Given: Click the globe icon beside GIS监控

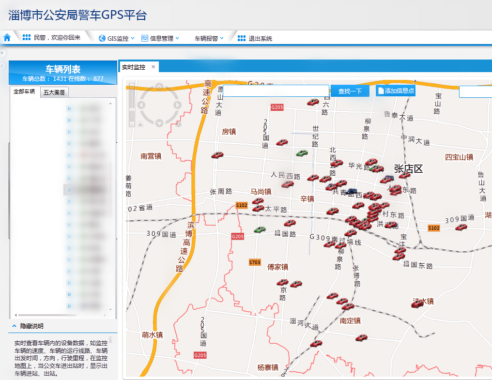Looking at the screenshot, I should [x=102, y=39].
